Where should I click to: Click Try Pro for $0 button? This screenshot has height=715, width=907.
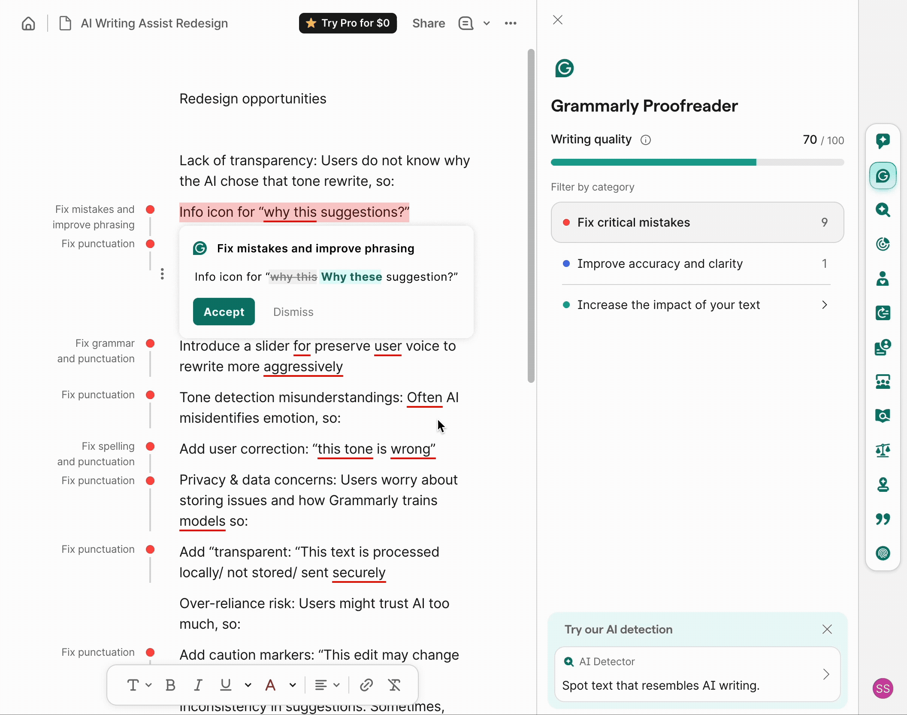[348, 23]
